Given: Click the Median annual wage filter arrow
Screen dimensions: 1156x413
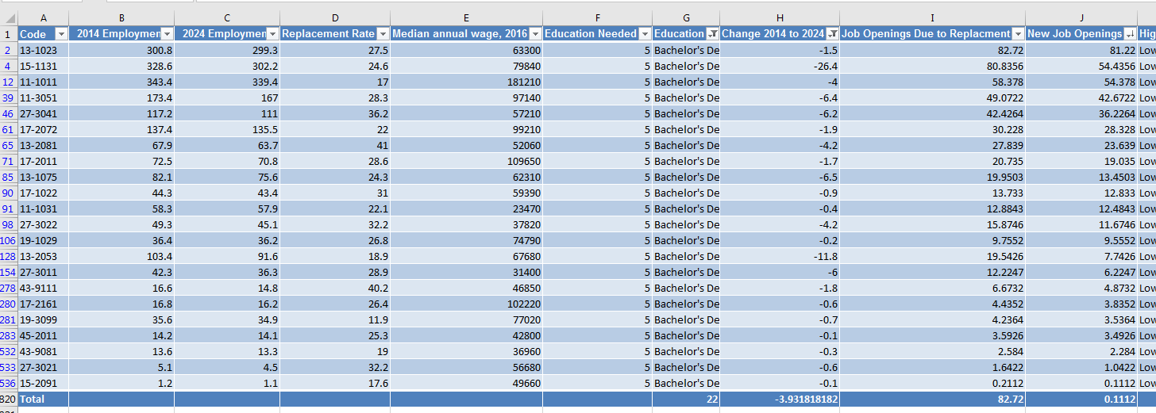Looking at the screenshot, I should [535, 34].
